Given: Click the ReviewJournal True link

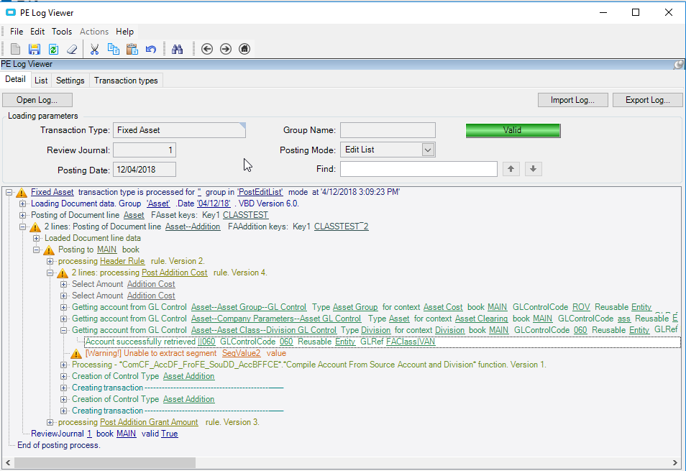Looking at the screenshot, I should (x=169, y=434).
